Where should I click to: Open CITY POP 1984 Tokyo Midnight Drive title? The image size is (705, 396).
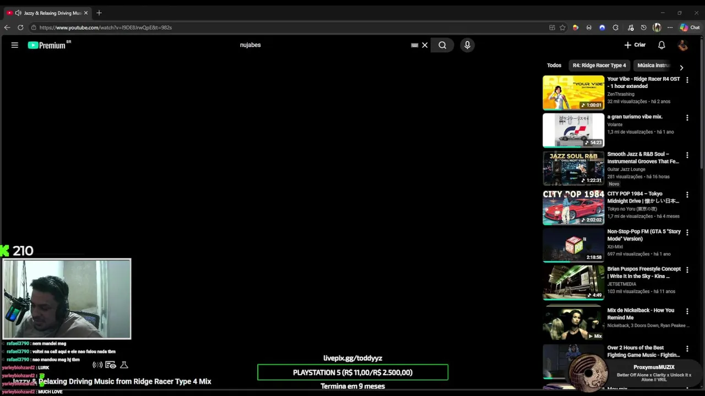[x=643, y=197]
